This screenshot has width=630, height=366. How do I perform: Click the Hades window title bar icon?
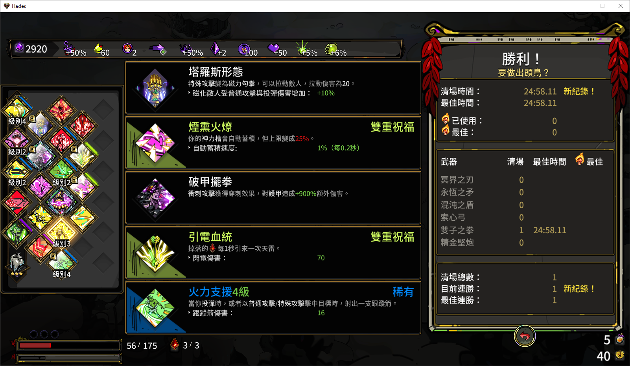click(x=7, y=6)
